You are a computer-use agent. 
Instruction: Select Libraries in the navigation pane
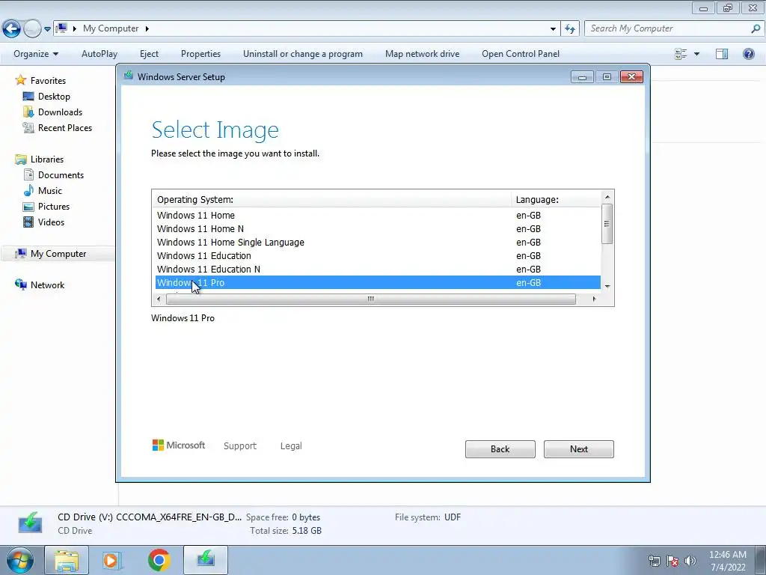pyautogui.click(x=47, y=159)
